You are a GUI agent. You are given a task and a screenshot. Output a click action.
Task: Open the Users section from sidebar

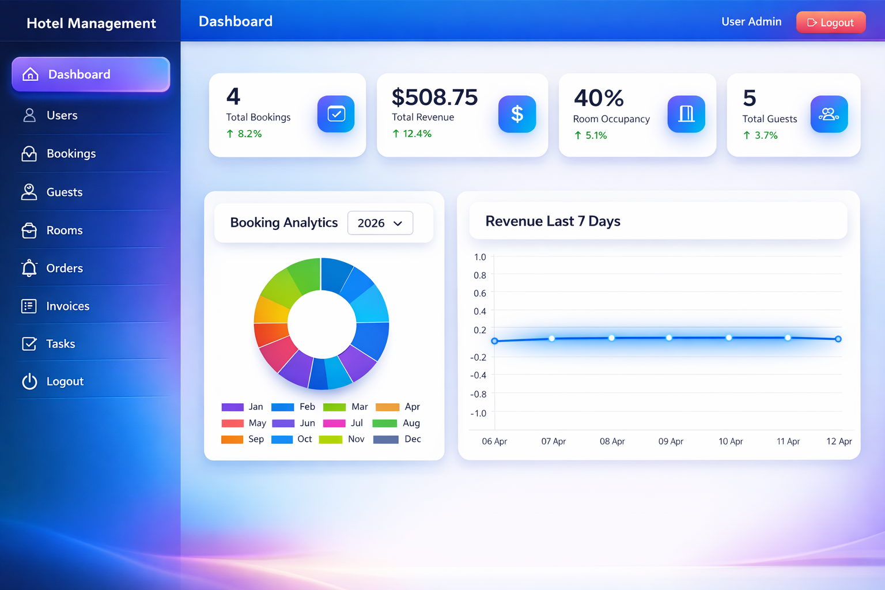coord(29,115)
